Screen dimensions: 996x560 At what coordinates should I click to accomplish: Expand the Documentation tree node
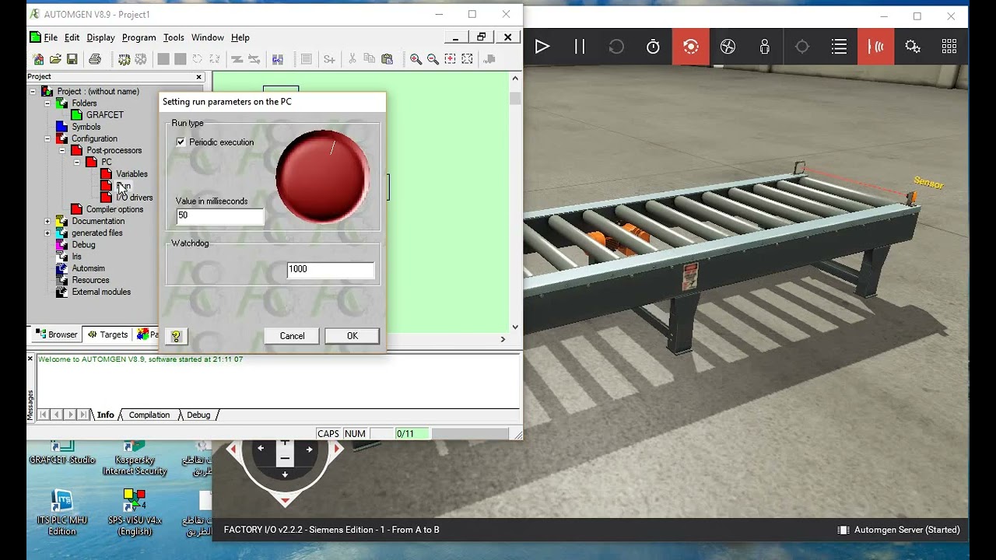point(47,222)
